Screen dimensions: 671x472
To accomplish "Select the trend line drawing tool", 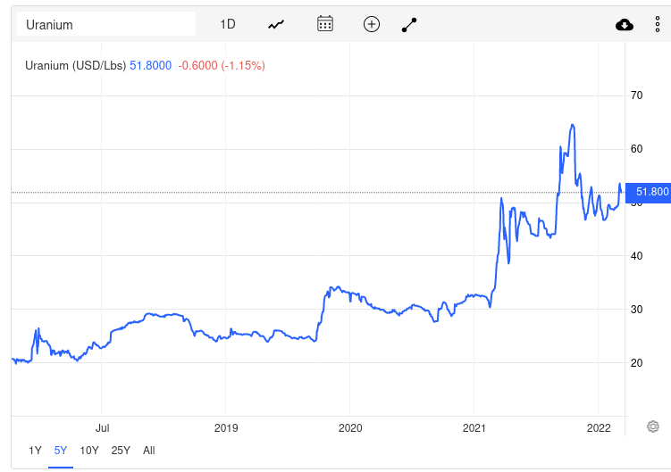I will coord(409,24).
